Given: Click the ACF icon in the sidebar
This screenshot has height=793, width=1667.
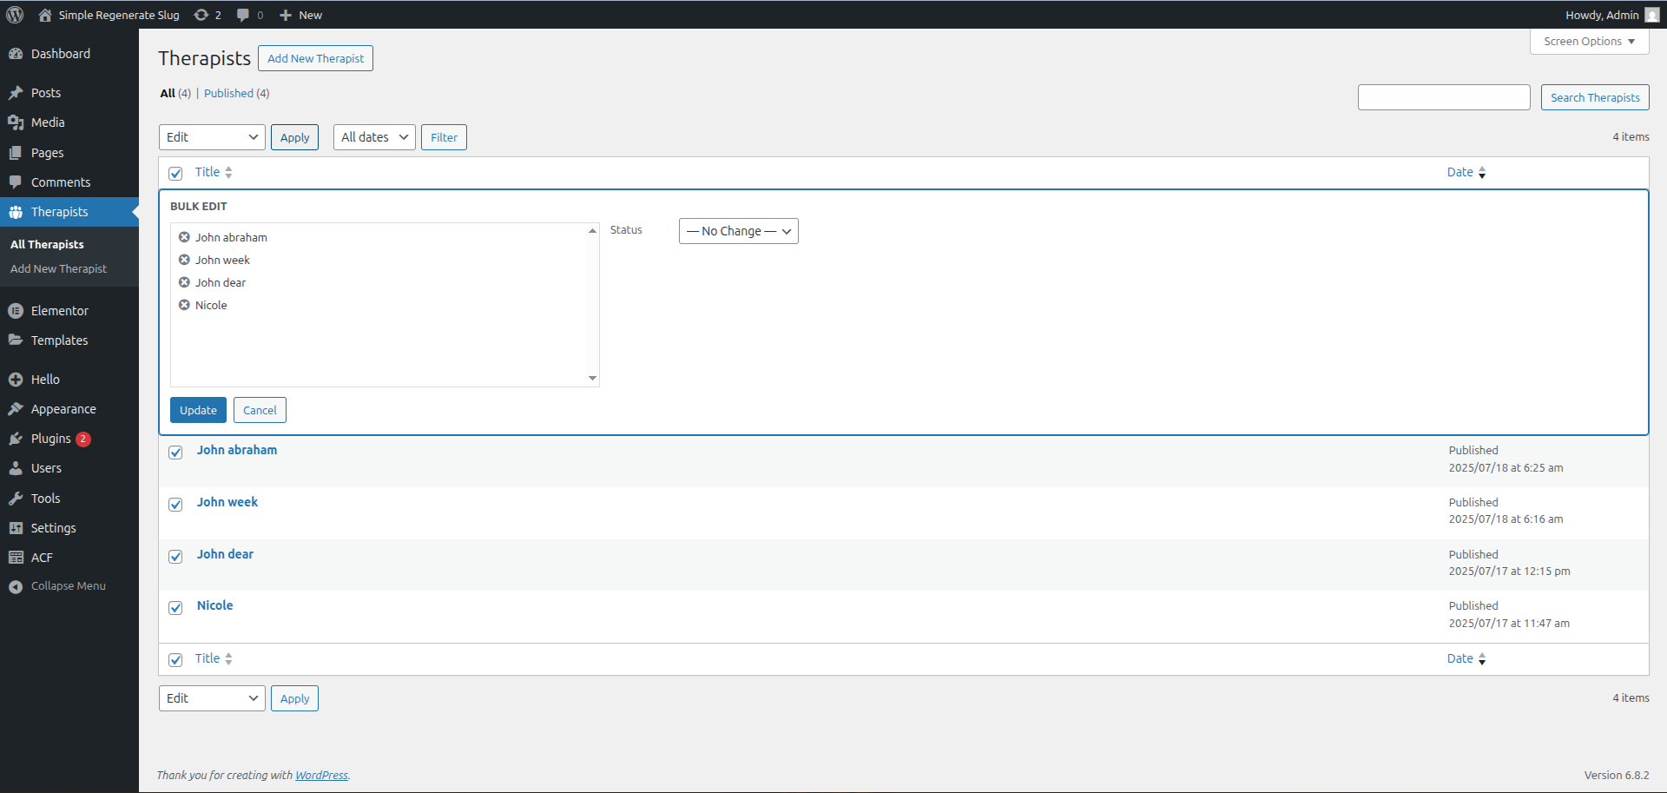Looking at the screenshot, I should [x=16, y=558].
